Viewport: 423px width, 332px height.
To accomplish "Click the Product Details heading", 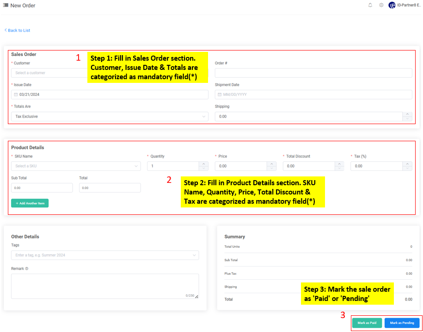I will pyautogui.click(x=28, y=148).
